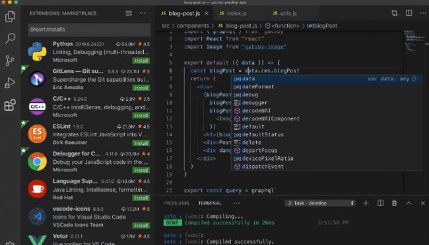This screenshot has height=245, width=429.
Task: Click the <function> breadcrumb segment
Action: pyautogui.click(x=282, y=26)
